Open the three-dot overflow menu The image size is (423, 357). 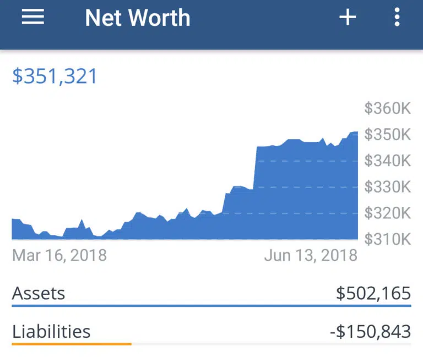coord(397,18)
